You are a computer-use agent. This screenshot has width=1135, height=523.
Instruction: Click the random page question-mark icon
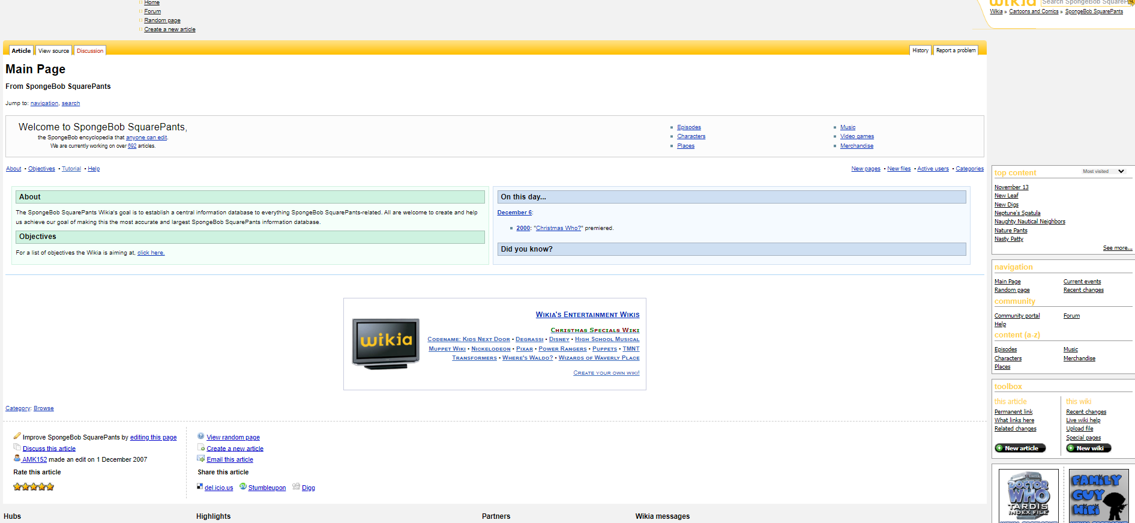(x=201, y=436)
